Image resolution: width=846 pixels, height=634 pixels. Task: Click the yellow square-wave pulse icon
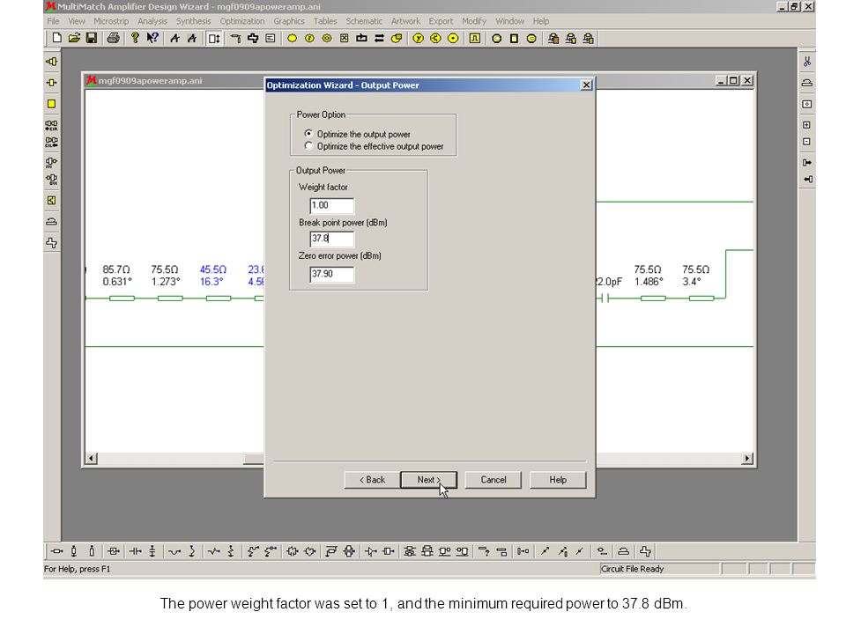[475, 38]
